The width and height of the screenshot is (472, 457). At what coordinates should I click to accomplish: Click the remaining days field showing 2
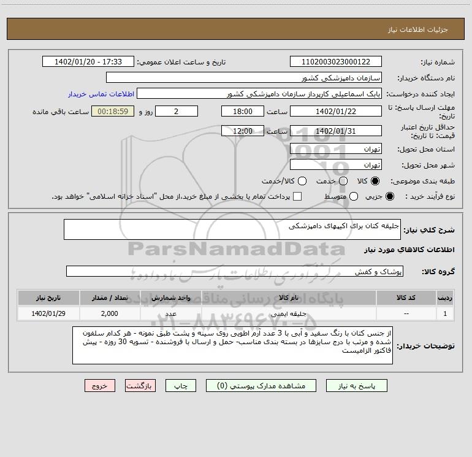[x=177, y=111]
